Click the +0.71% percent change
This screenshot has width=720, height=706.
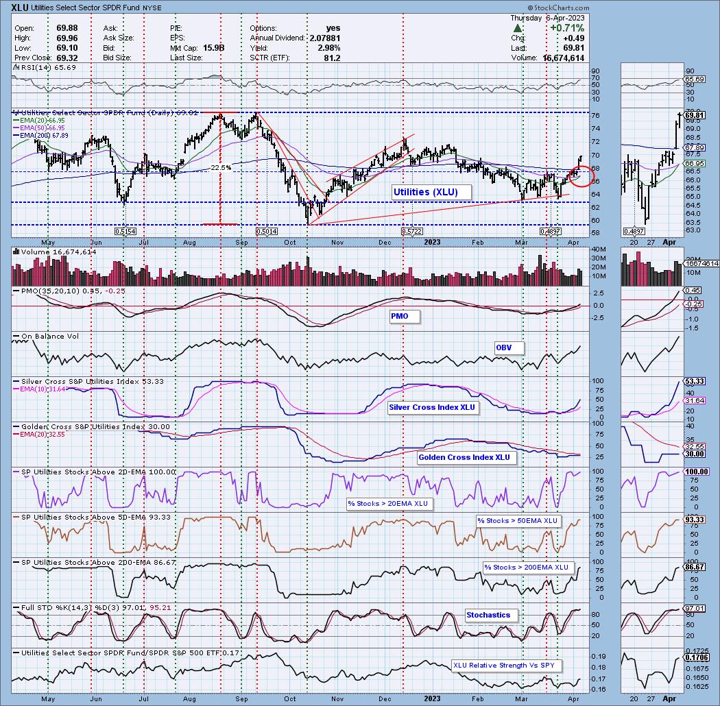pos(567,28)
